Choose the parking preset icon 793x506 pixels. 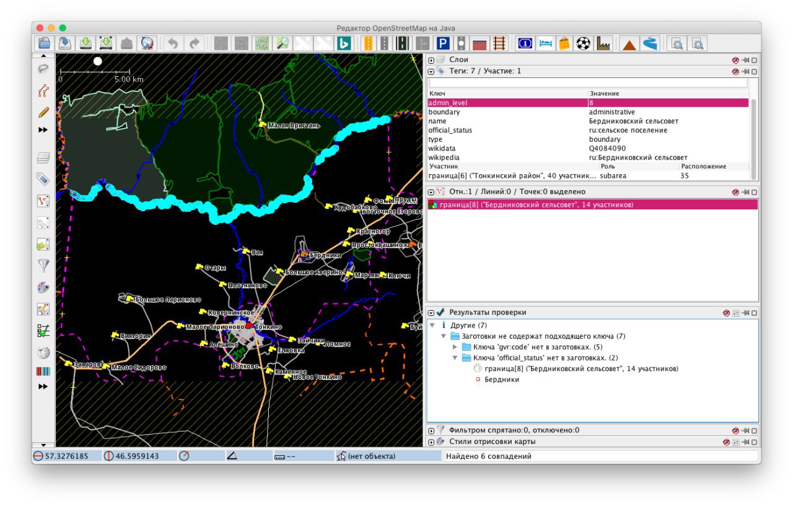pyautogui.click(x=443, y=43)
